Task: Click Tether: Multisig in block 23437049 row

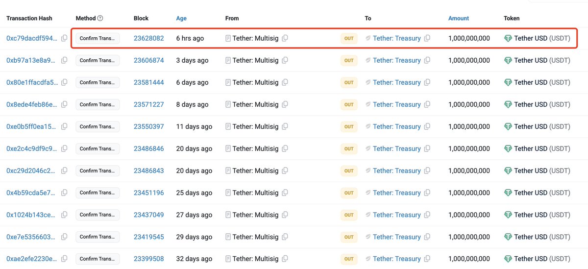Action: pyautogui.click(x=255, y=215)
